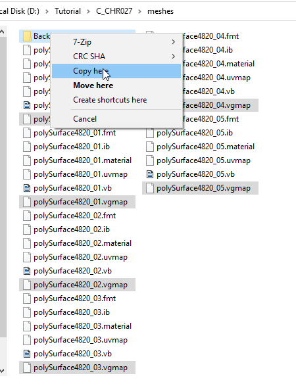Select polySurface4820_05.uvmap file icon
The height and width of the screenshot is (382, 296).
[150, 160]
